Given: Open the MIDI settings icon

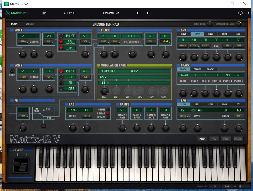Looking at the screenshot, I should 240,13.
